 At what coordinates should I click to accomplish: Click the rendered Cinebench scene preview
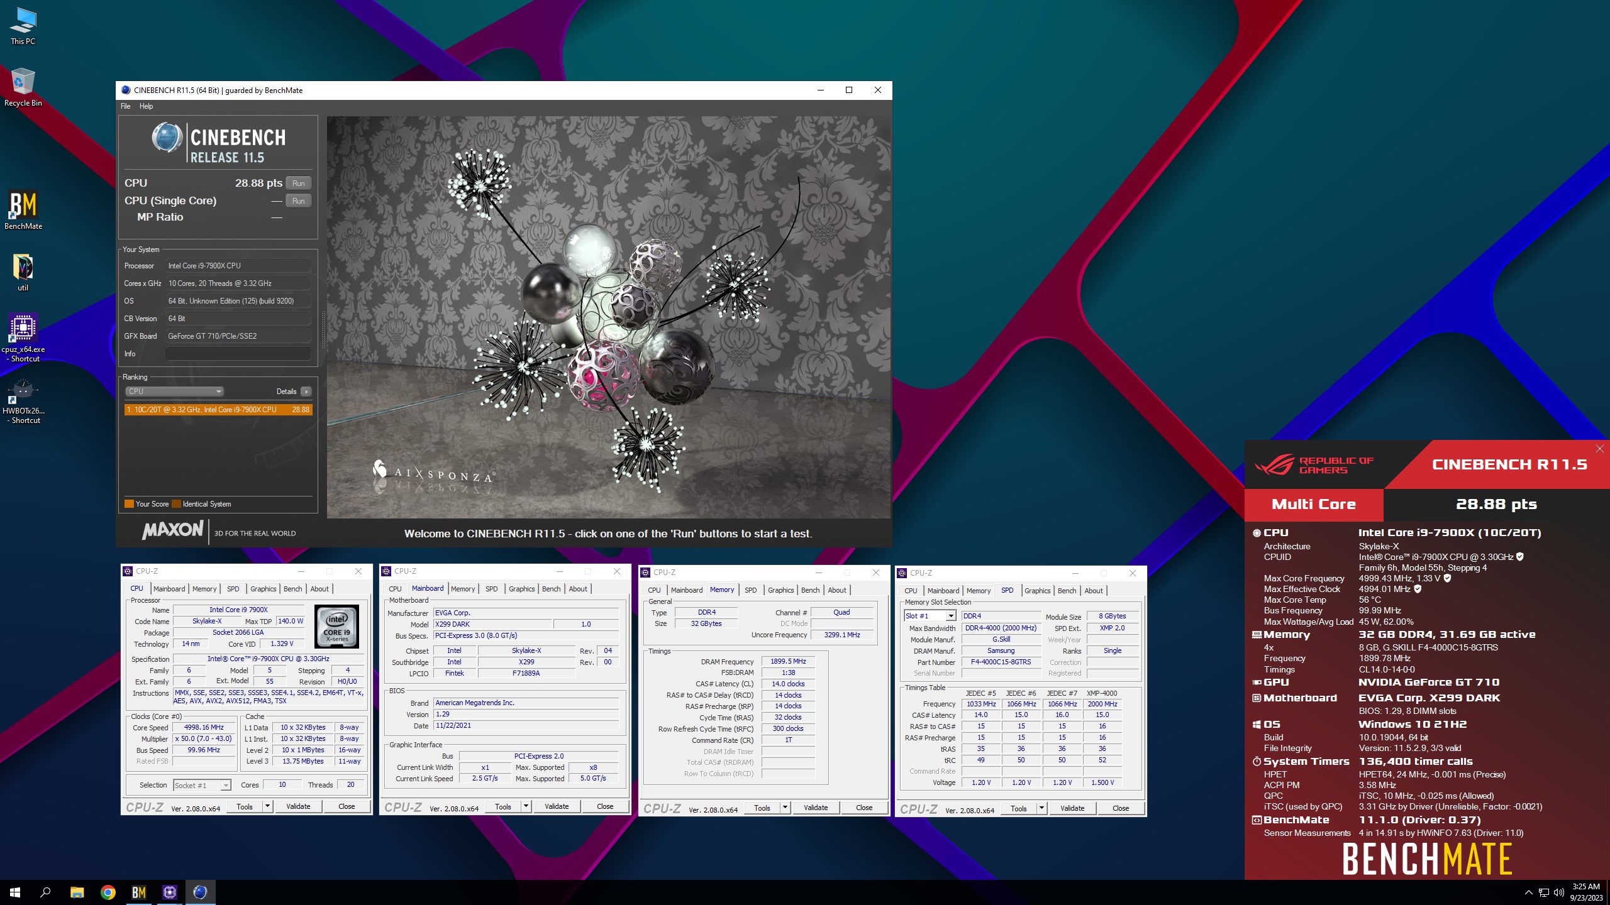608,317
